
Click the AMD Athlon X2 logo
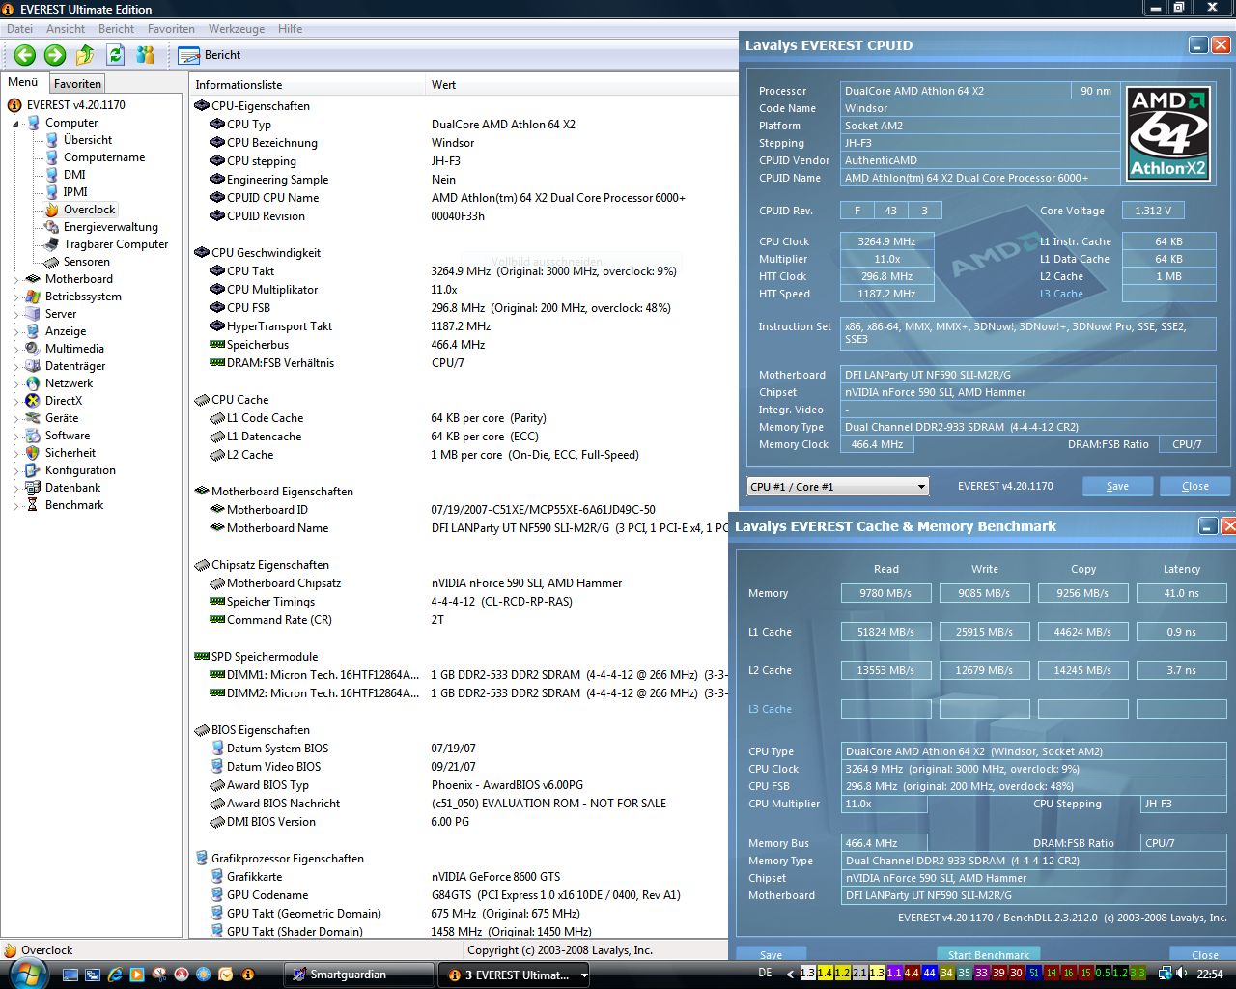[x=1169, y=133]
